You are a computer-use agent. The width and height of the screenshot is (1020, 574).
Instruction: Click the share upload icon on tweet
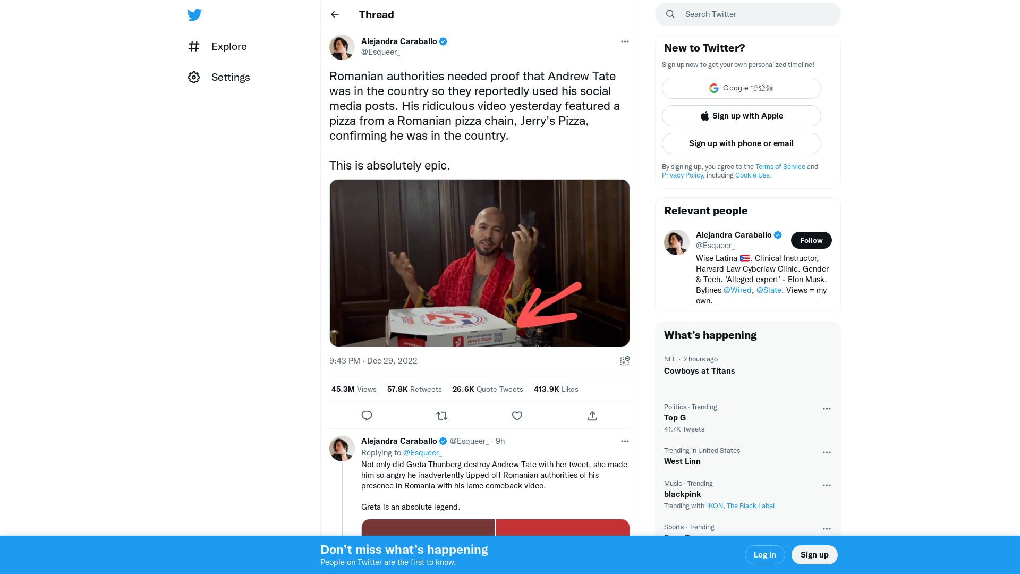(x=592, y=416)
